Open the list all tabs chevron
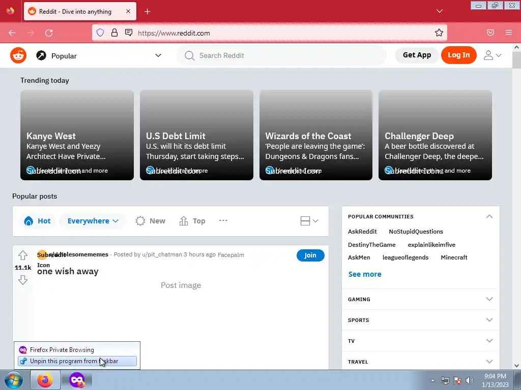Image resolution: width=521 pixels, height=390 pixels. click(439, 11)
